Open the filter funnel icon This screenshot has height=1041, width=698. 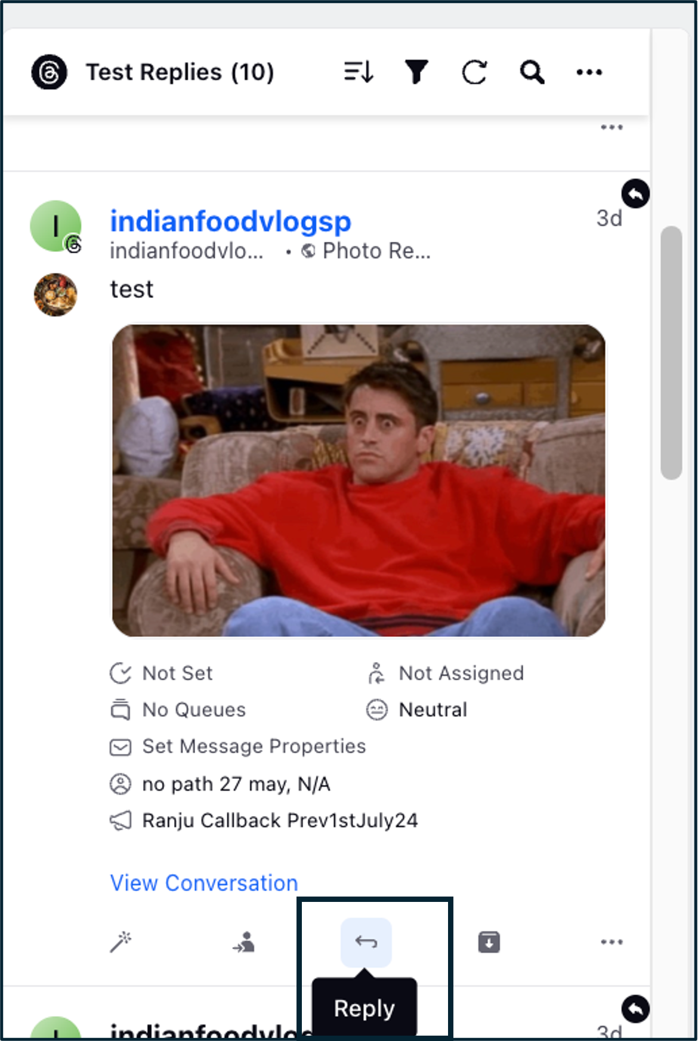pyautogui.click(x=416, y=72)
